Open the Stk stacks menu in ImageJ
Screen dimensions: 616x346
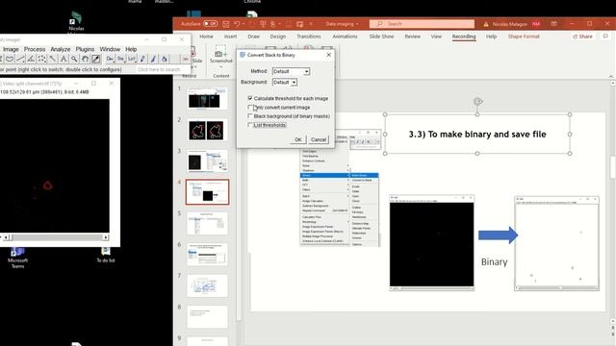tap(120, 59)
